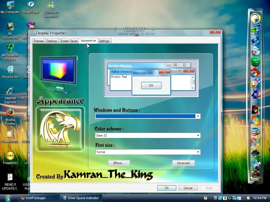Click the calendar '3' tray icon

pyautogui.click(x=225, y=198)
